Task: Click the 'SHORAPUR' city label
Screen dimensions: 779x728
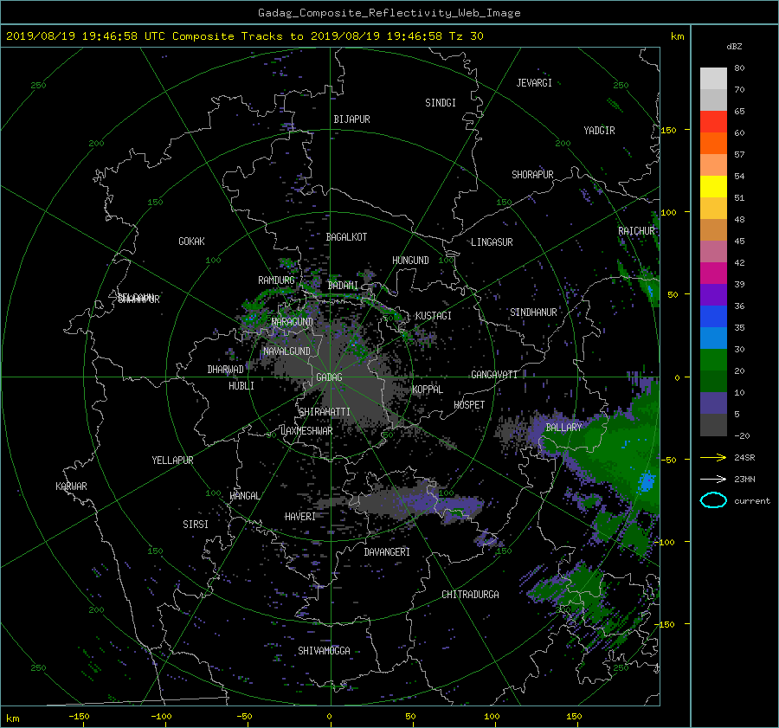Action: pyautogui.click(x=532, y=175)
